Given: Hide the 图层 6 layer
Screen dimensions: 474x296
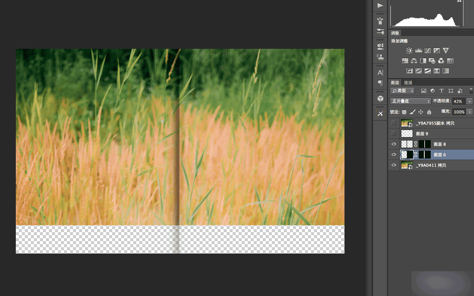Looking at the screenshot, I should click(x=394, y=155).
